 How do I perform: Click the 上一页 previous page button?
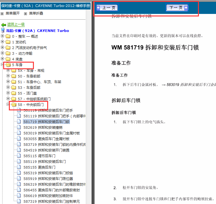(107, 8)
